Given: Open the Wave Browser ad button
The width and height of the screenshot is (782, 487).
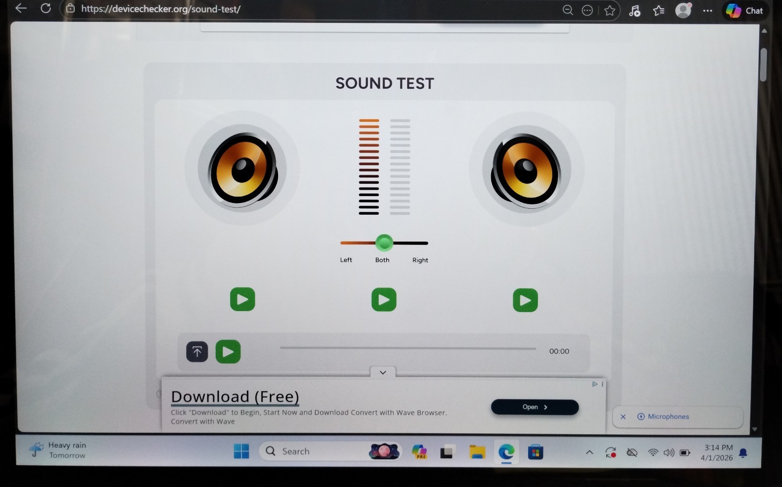Looking at the screenshot, I should pos(535,407).
